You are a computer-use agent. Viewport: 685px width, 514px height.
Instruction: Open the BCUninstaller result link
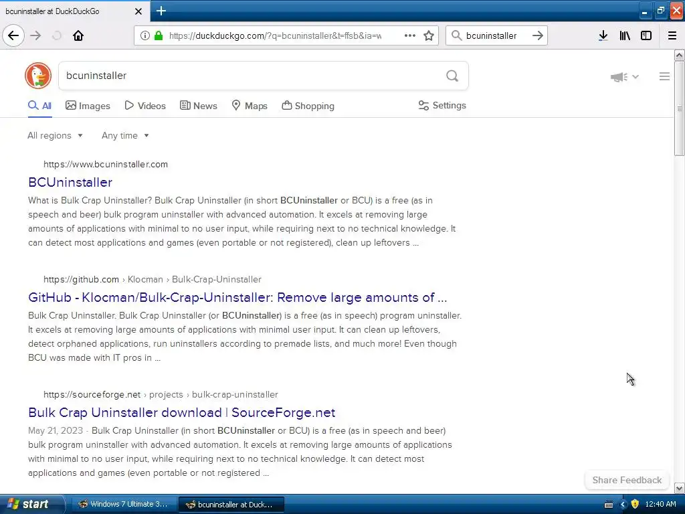70,182
